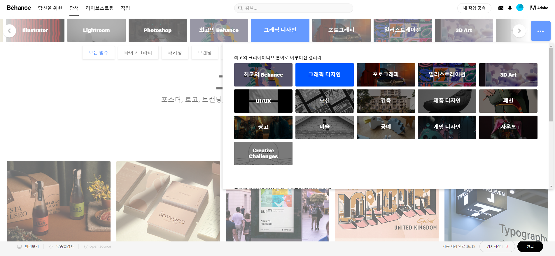Viewport: 555px width, 256px height.
Task: Select 그래픽 디자인 in top carousel
Action: pyautogui.click(x=280, y=30)
